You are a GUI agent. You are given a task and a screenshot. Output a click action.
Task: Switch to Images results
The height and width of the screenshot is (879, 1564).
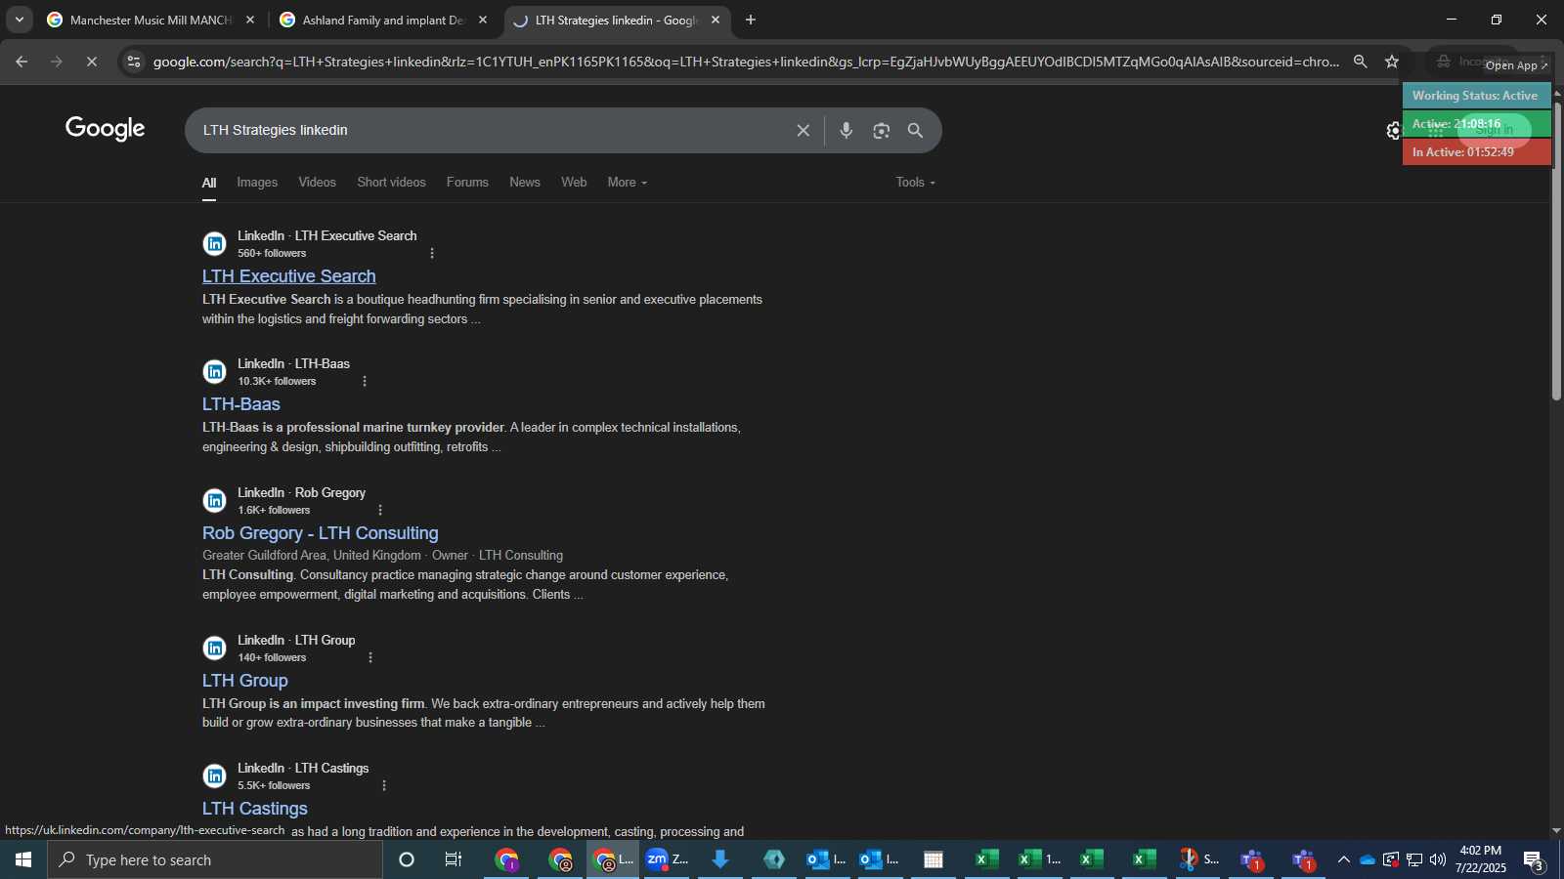coord(257,183)
